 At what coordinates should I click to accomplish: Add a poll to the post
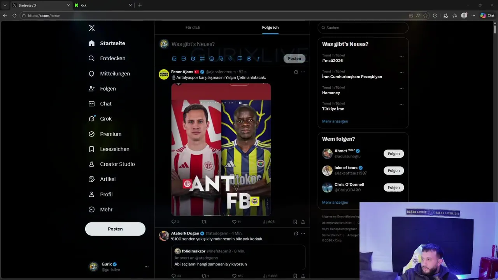pyautogui.click(x=202, y=59)
